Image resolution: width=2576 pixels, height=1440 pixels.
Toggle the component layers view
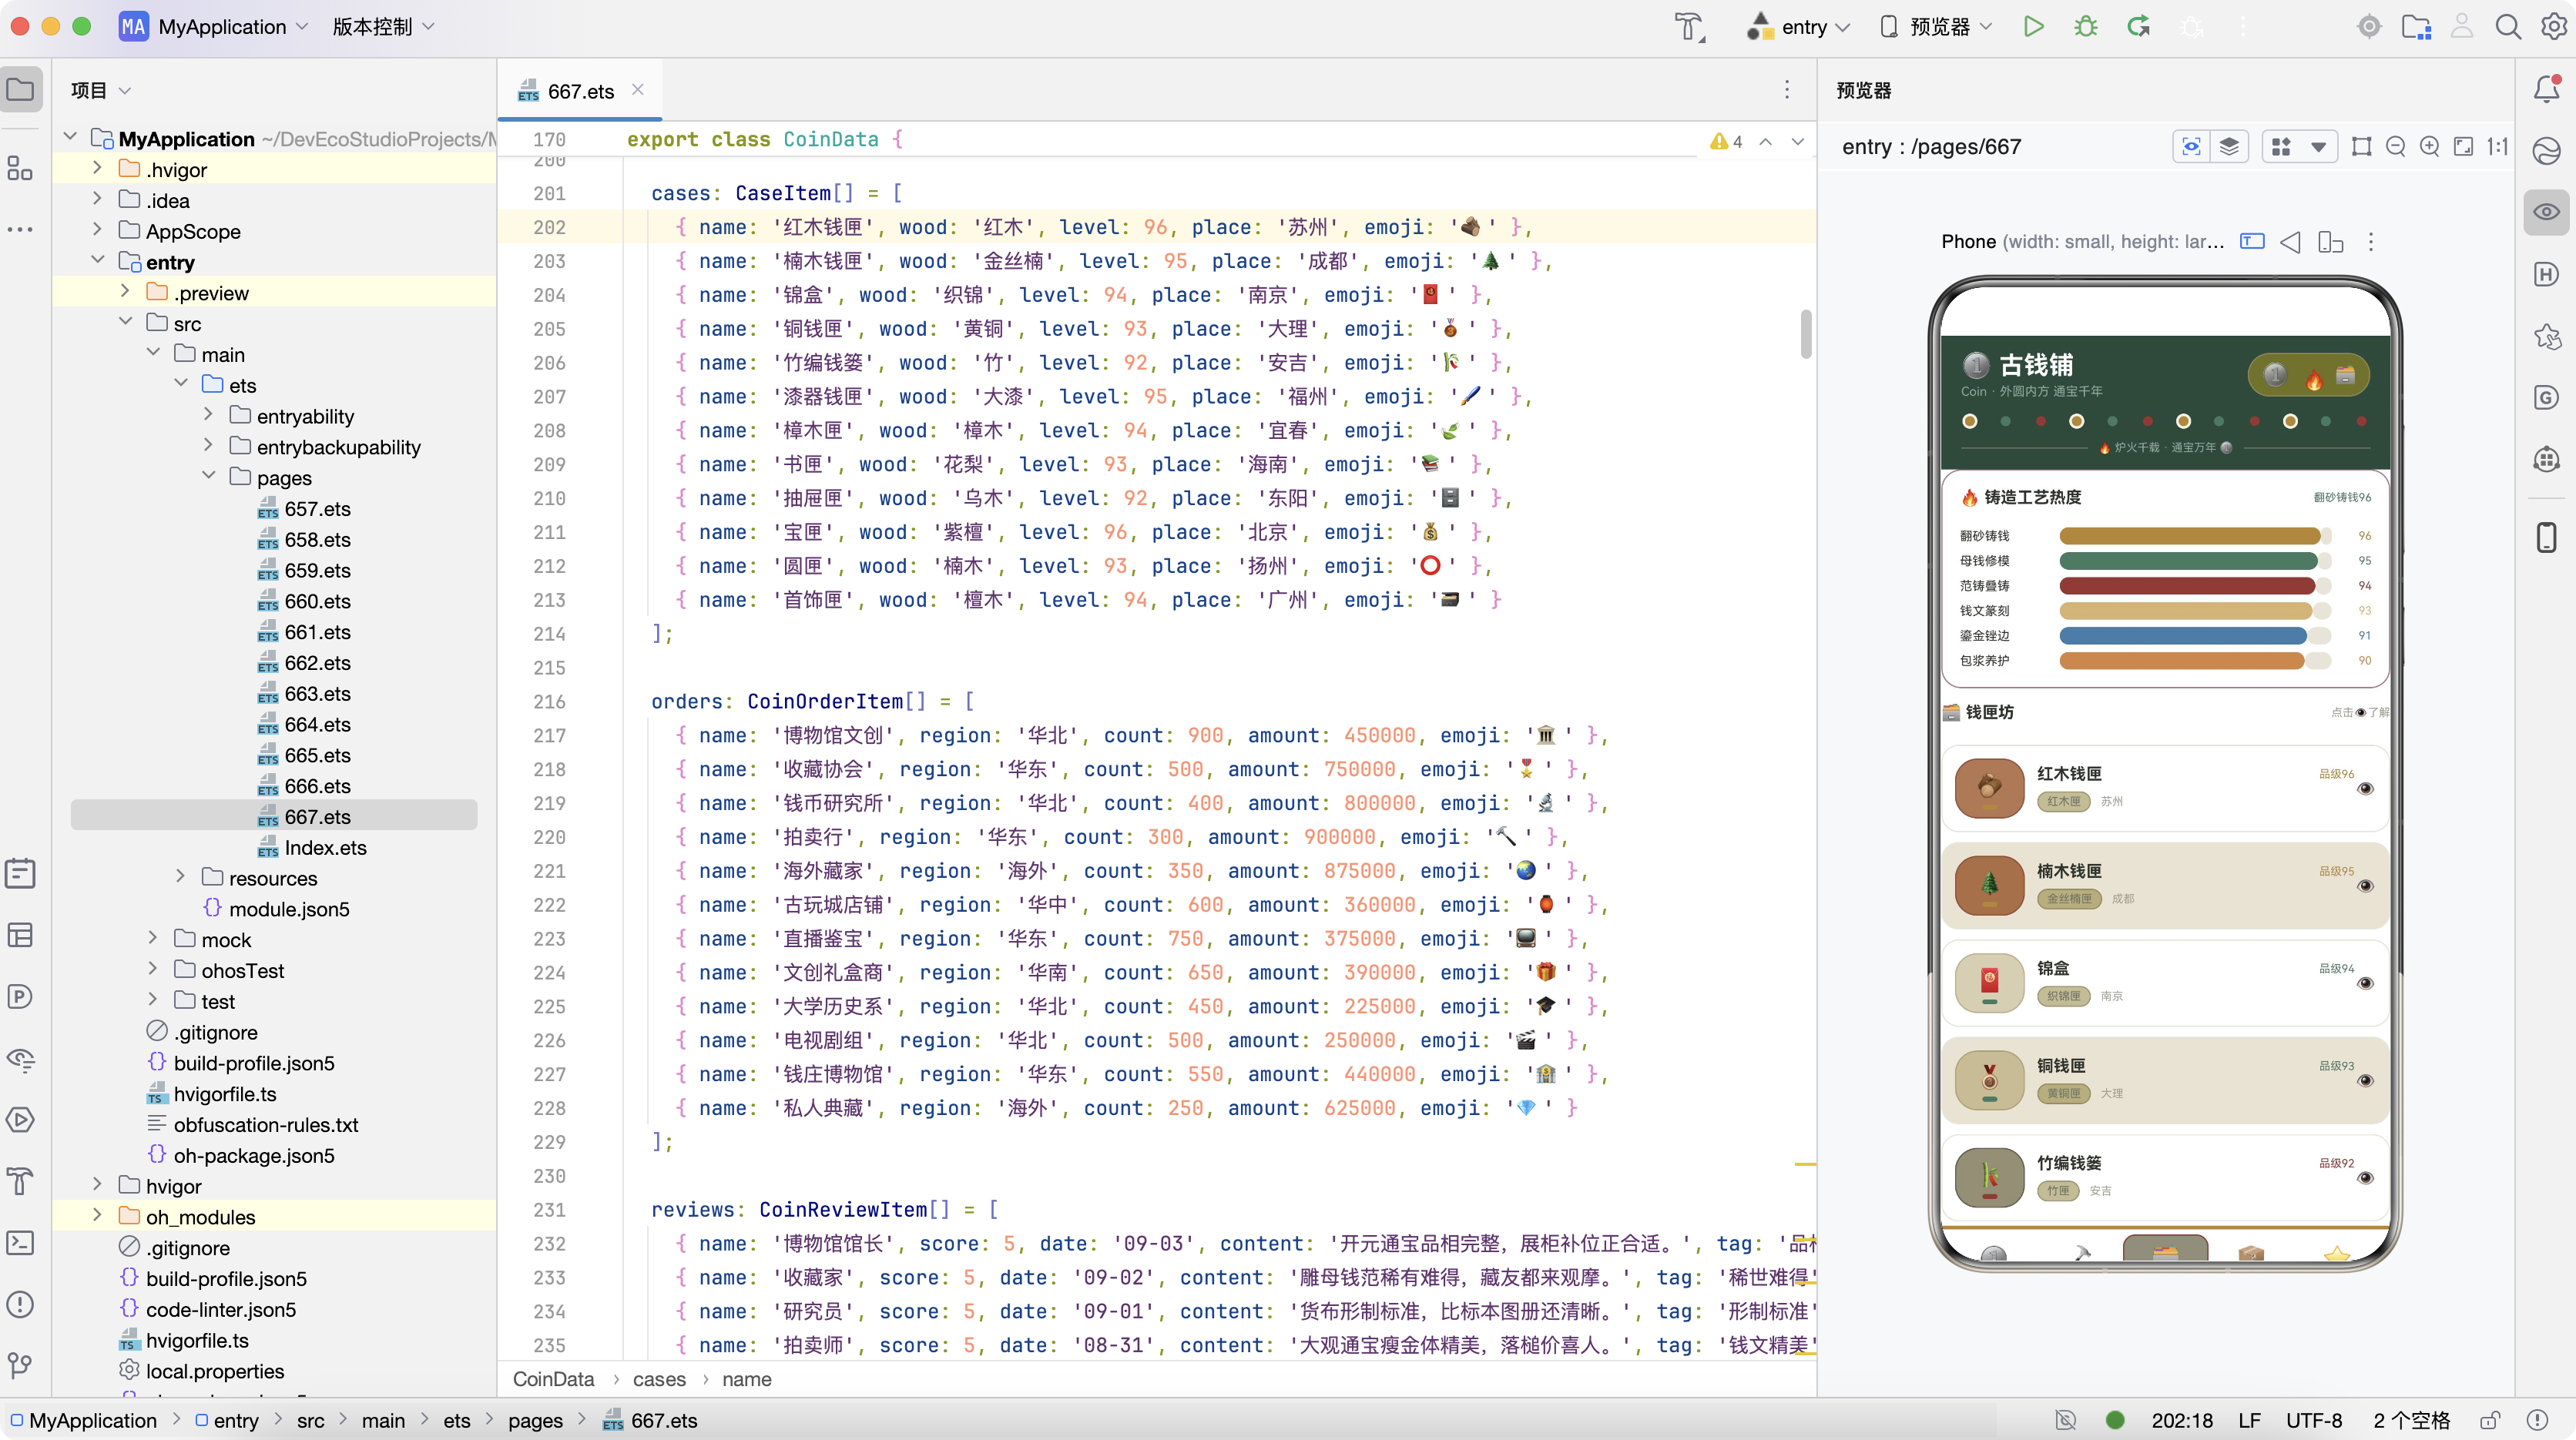tap(2229, 147)
